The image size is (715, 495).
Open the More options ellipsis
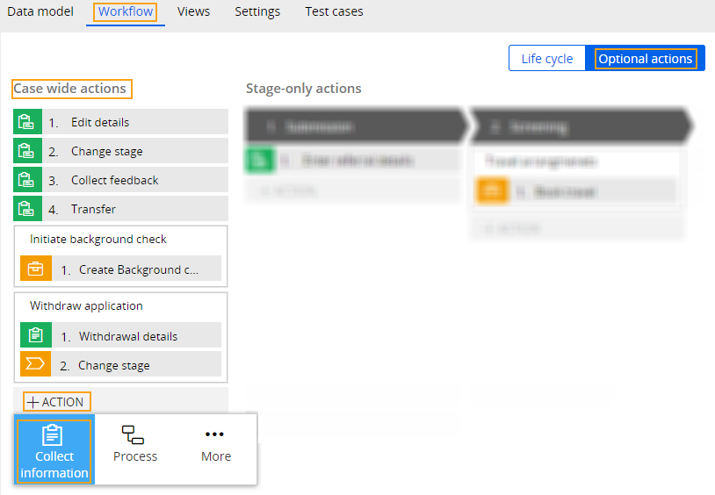(216, 444)
